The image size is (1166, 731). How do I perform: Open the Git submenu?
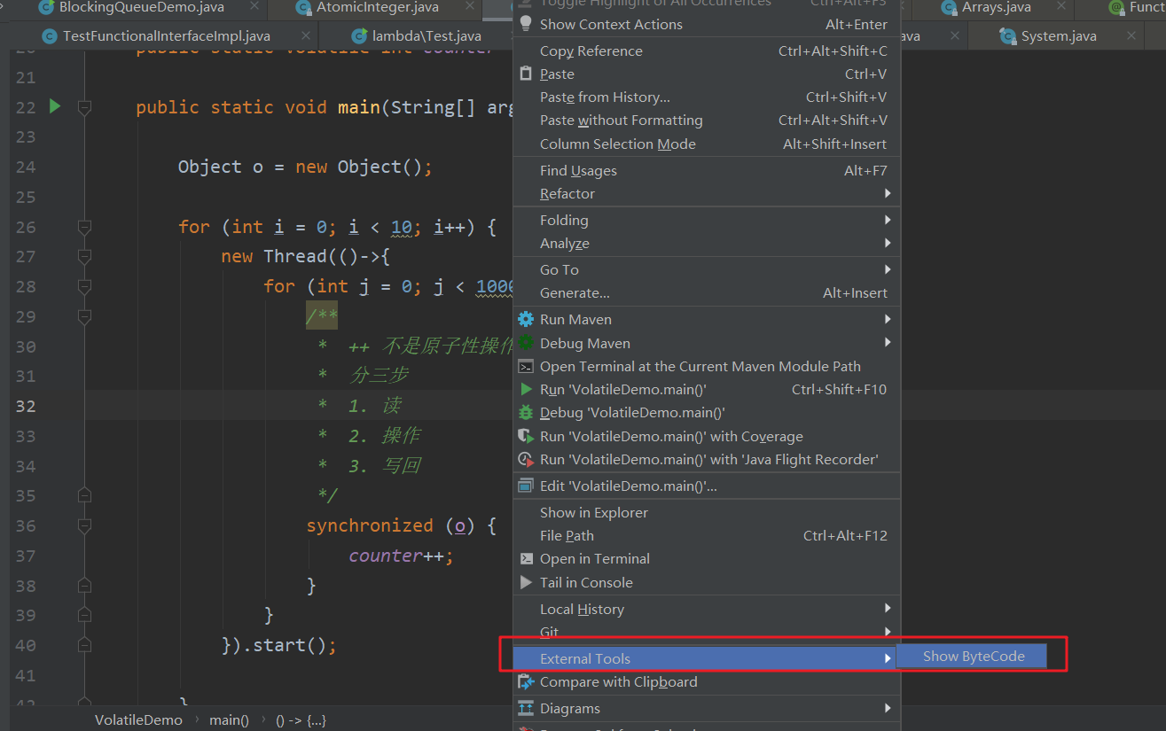pos(707,632)
